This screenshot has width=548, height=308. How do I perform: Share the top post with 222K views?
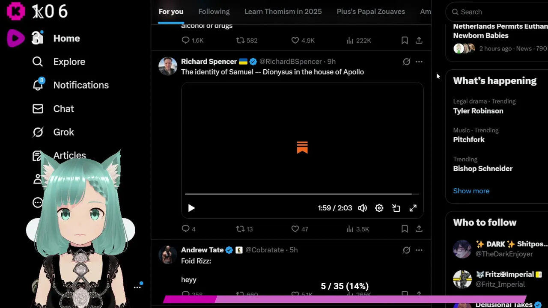click(x=419, y=40)
